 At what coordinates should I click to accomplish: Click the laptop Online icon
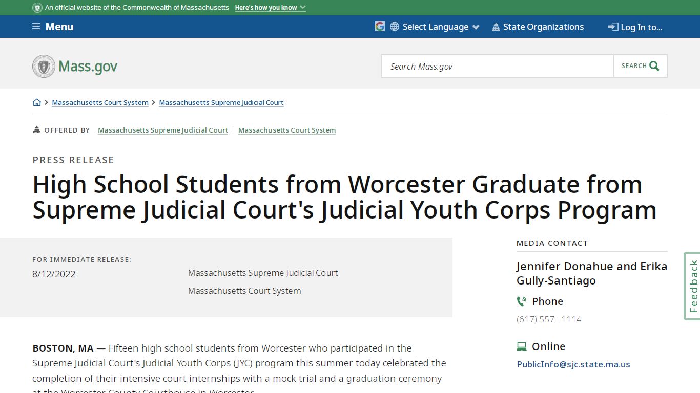pos(522,346)
